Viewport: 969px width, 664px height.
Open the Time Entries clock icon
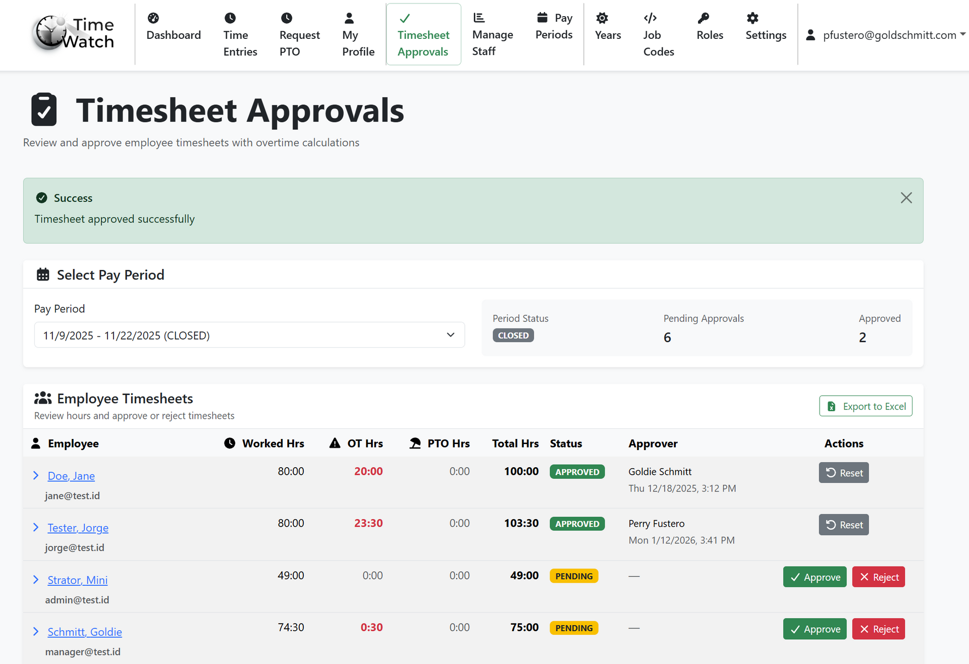click(230, 18)
